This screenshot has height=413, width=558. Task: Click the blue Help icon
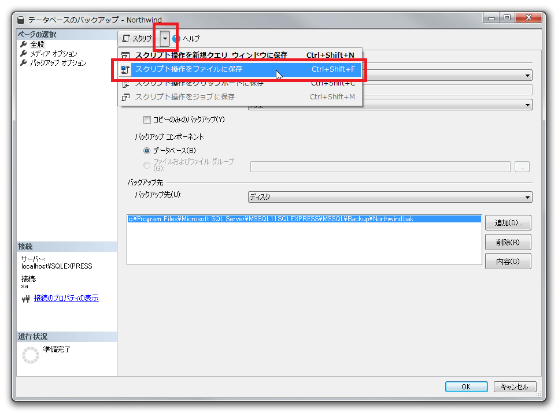[177, 39]
